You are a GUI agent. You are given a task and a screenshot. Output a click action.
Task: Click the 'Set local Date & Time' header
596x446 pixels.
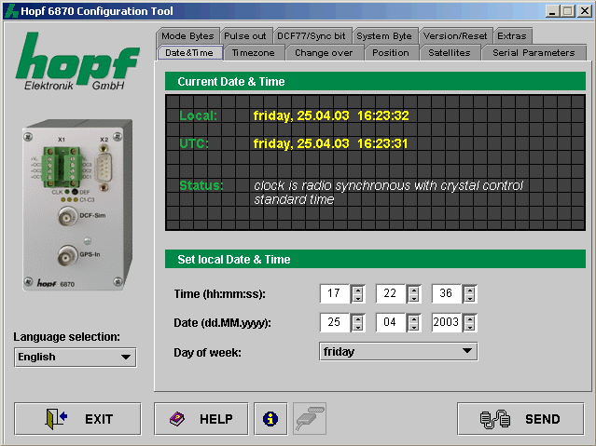coord(376,259)
